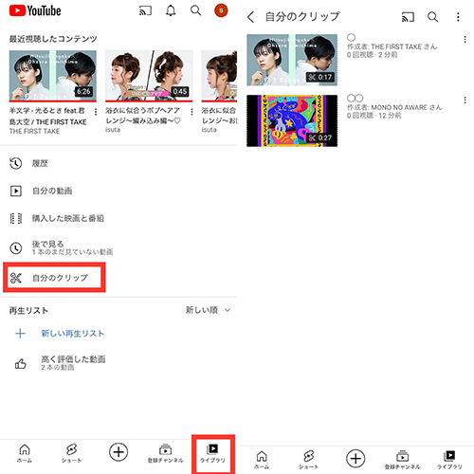Tap the back arrow on 自分のクリップ page
Viewport: 474px width, 474px height.
(x=250, y=17)
